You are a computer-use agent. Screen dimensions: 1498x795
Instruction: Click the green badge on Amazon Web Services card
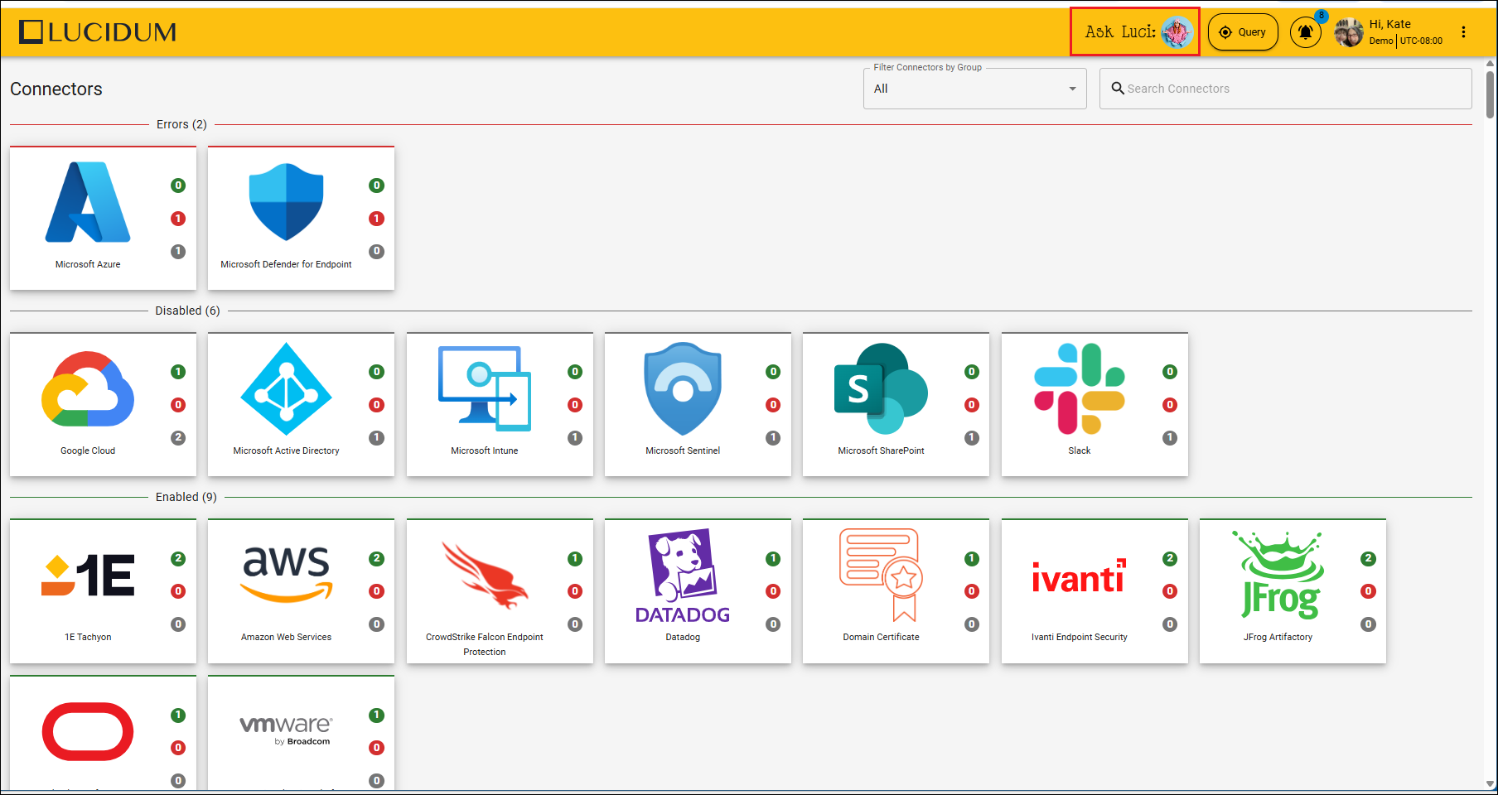coord(376,558)
